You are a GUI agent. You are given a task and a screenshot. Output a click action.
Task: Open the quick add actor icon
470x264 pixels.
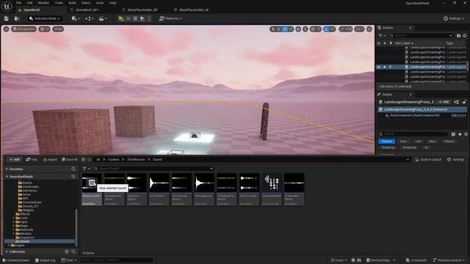pos(75,18)
